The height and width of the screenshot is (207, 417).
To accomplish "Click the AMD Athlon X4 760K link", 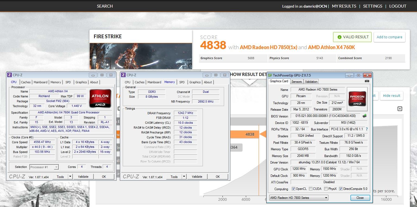I will pyautogui.click(x=331, y=47).
